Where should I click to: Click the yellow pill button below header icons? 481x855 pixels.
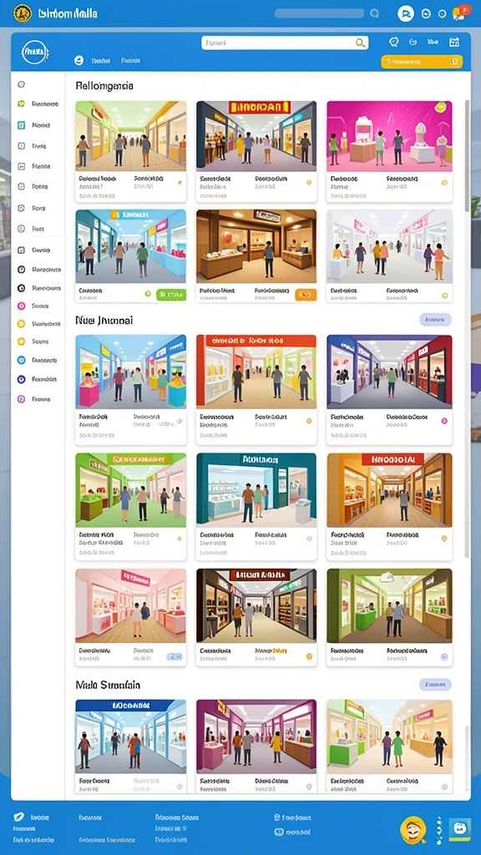point(422,62)
